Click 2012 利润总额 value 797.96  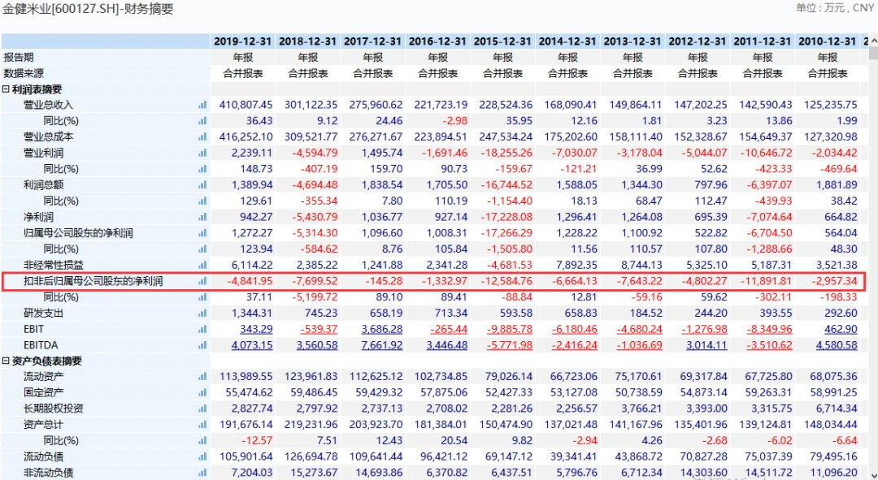711,184
